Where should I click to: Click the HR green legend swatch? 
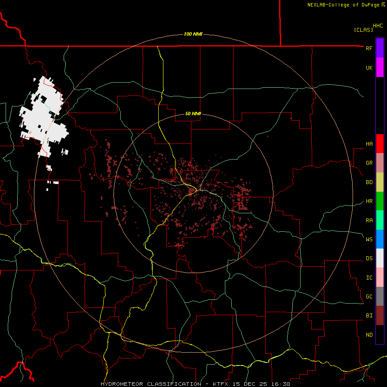380,201
